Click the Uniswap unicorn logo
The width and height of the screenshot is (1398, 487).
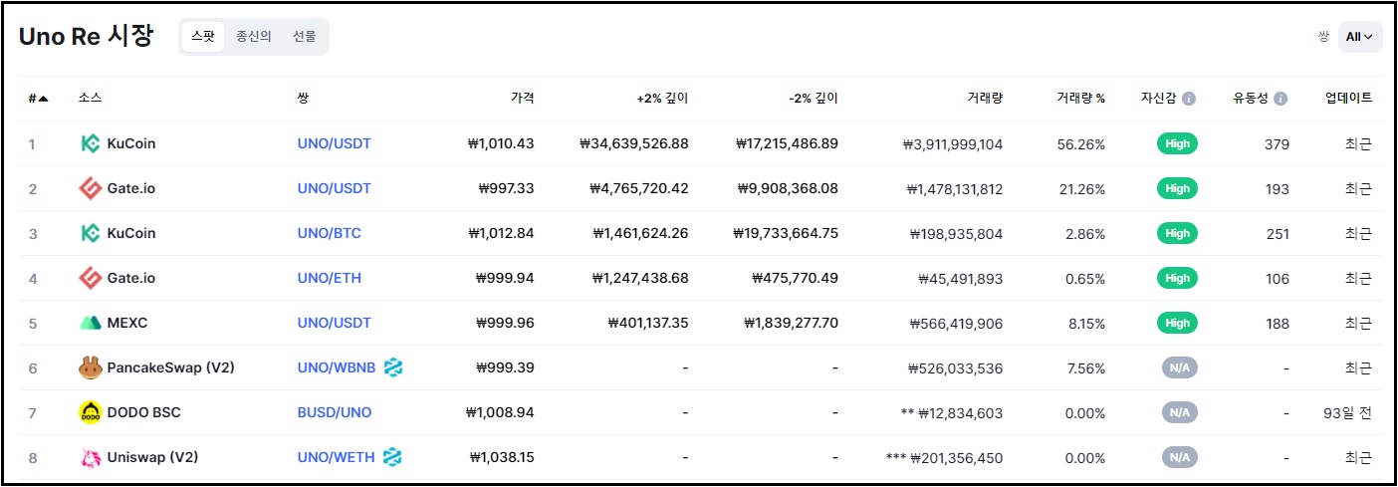coord(90,457)
